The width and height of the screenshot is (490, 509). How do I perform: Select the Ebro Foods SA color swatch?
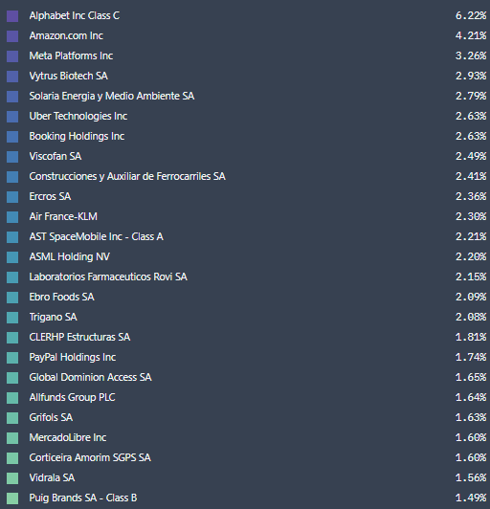coord(12,298)
